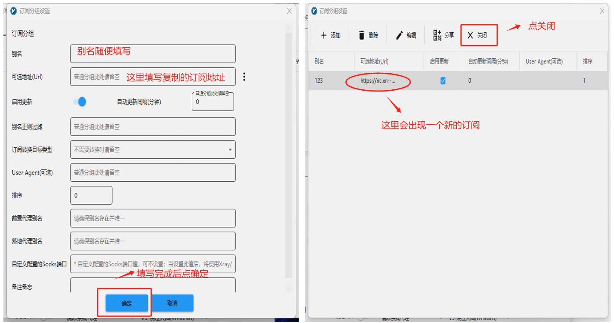This screenshot has width=614, height=323.
Task: Close the right 订阅分组设置 window
Action: tap(602, 11)
